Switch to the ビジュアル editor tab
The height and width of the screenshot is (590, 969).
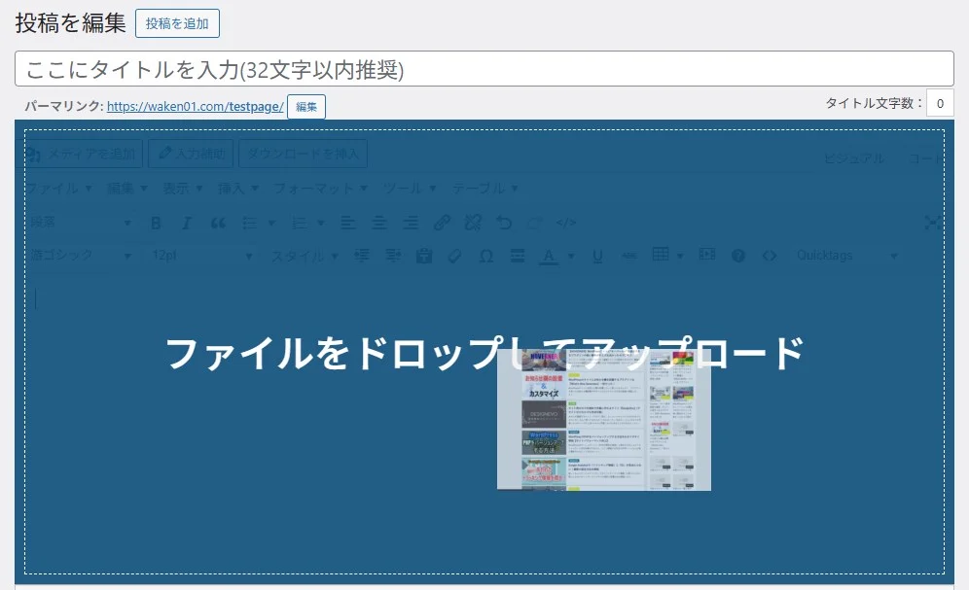pyautogui.click(x=853, y=158)
